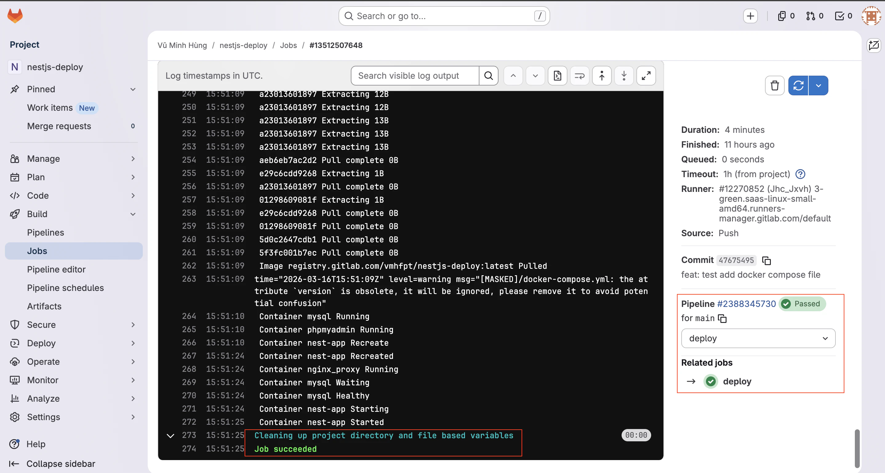Open timeout help question icon
The image size is (885, 473).
800,174
